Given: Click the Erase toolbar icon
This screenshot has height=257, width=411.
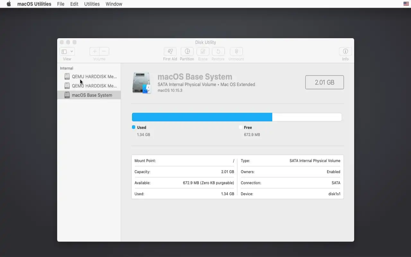Looking at the screenshot, I should pos(203,51).
